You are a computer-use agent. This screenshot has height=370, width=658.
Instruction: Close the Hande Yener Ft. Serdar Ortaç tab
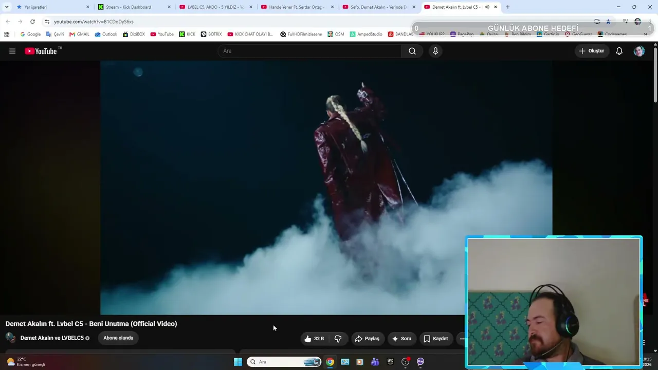point(332,7)
